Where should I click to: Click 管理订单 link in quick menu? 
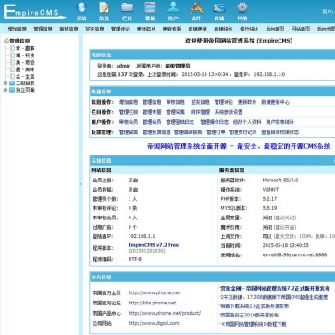pyautogui.click(x=216, y=132)
